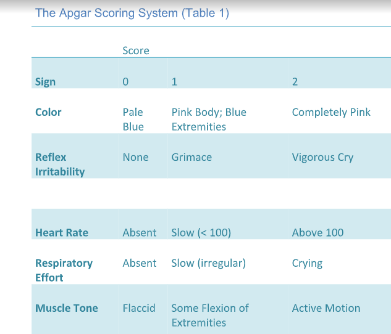
Task: Click the Above 100 cell
Action: tap(317, 233)
